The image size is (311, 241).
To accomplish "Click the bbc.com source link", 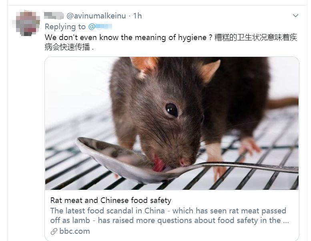I will [74, 231].
